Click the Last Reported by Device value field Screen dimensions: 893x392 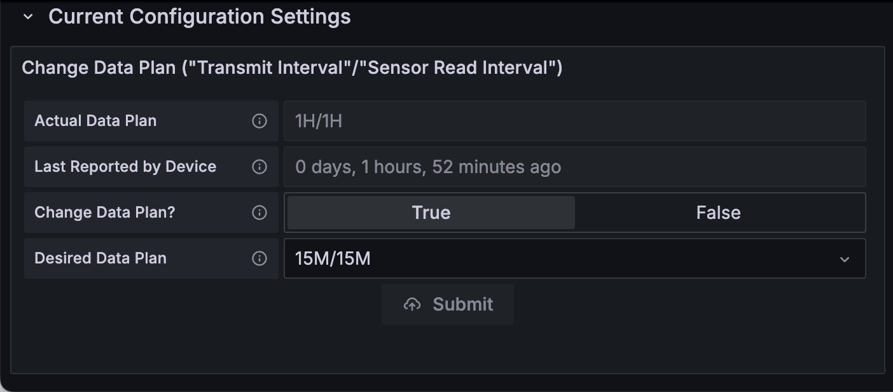pos(574,167)
